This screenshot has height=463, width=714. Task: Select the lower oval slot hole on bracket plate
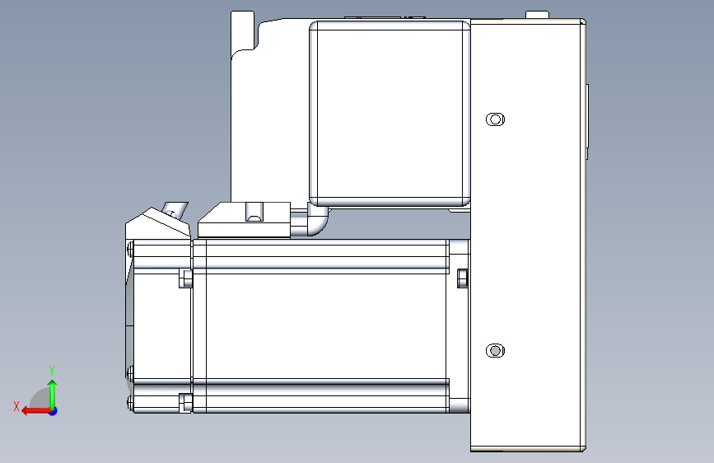point(495,351)
